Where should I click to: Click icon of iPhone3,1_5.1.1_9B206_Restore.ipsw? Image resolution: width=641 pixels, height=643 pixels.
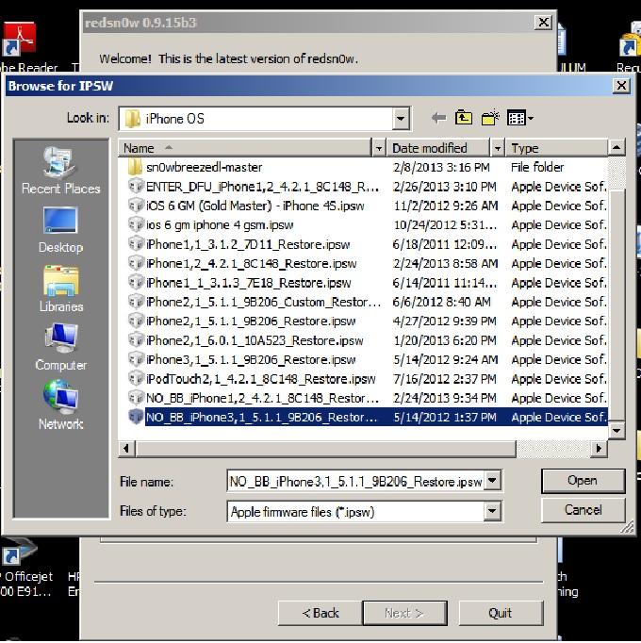coord(136,359)
